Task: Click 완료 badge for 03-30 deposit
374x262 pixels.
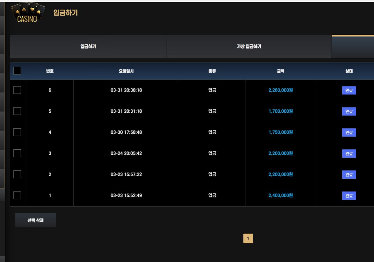Action: point(349,133)
